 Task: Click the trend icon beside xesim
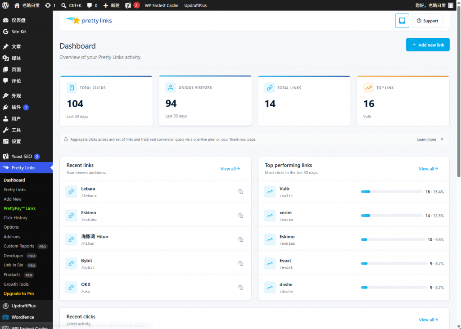(x=270, y=216)
